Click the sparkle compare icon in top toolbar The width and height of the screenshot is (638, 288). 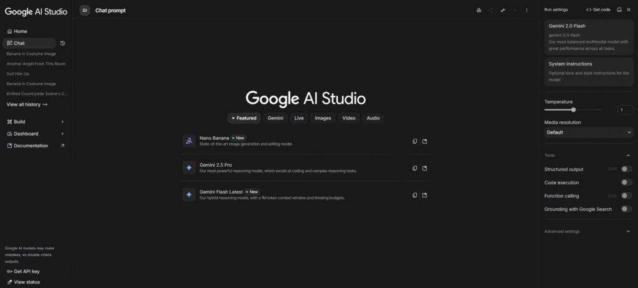(502, 10)
